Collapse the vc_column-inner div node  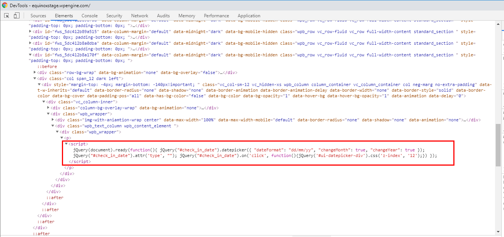[44, 102]
